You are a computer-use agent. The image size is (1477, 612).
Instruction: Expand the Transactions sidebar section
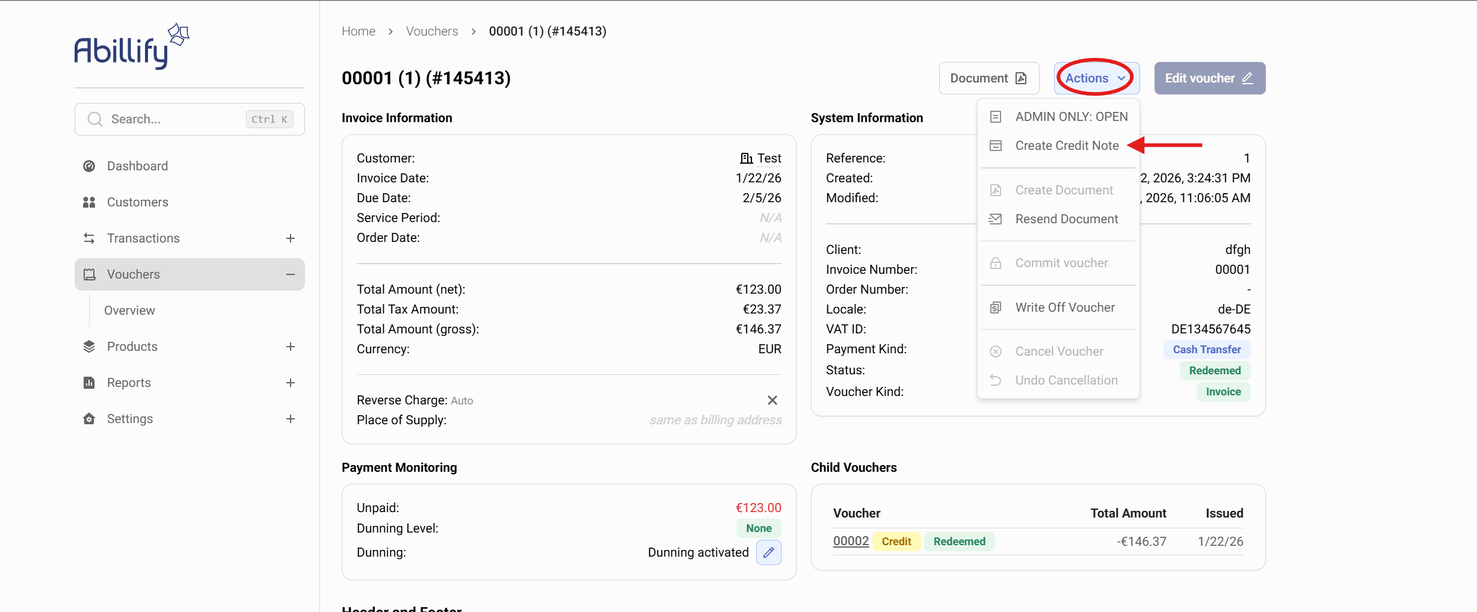pos(291,238)
